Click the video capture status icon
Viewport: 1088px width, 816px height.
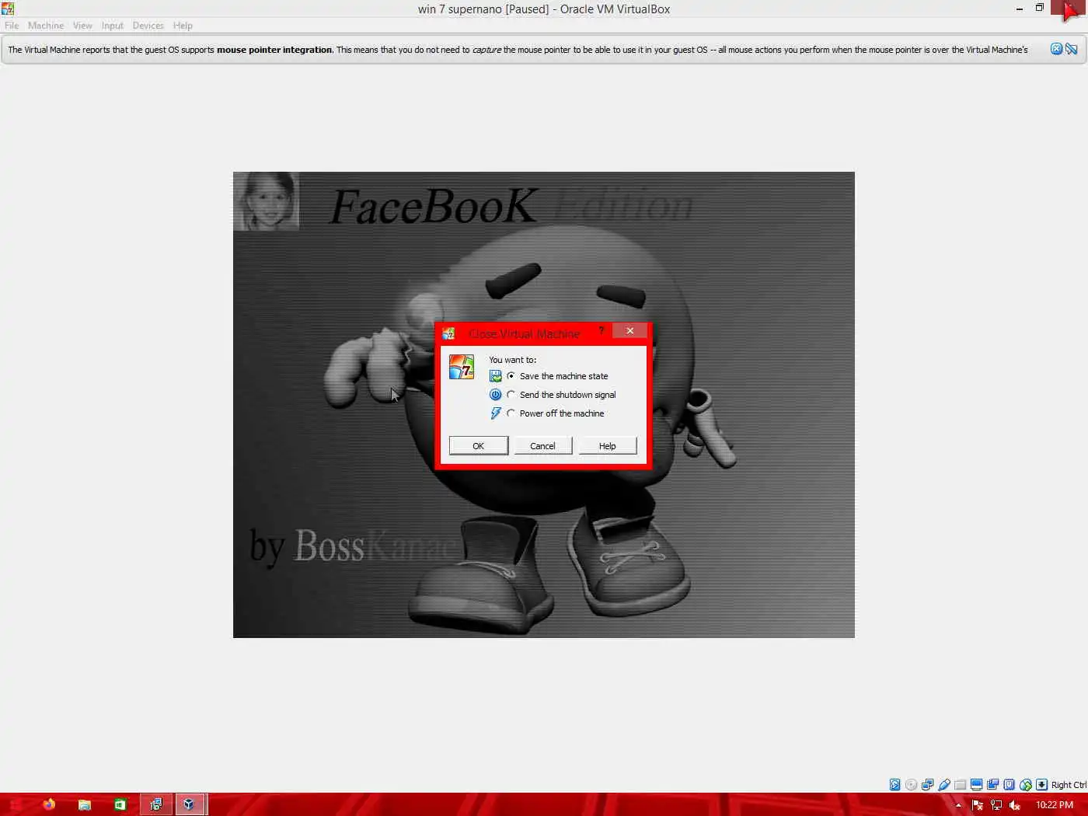click(992, 785)
